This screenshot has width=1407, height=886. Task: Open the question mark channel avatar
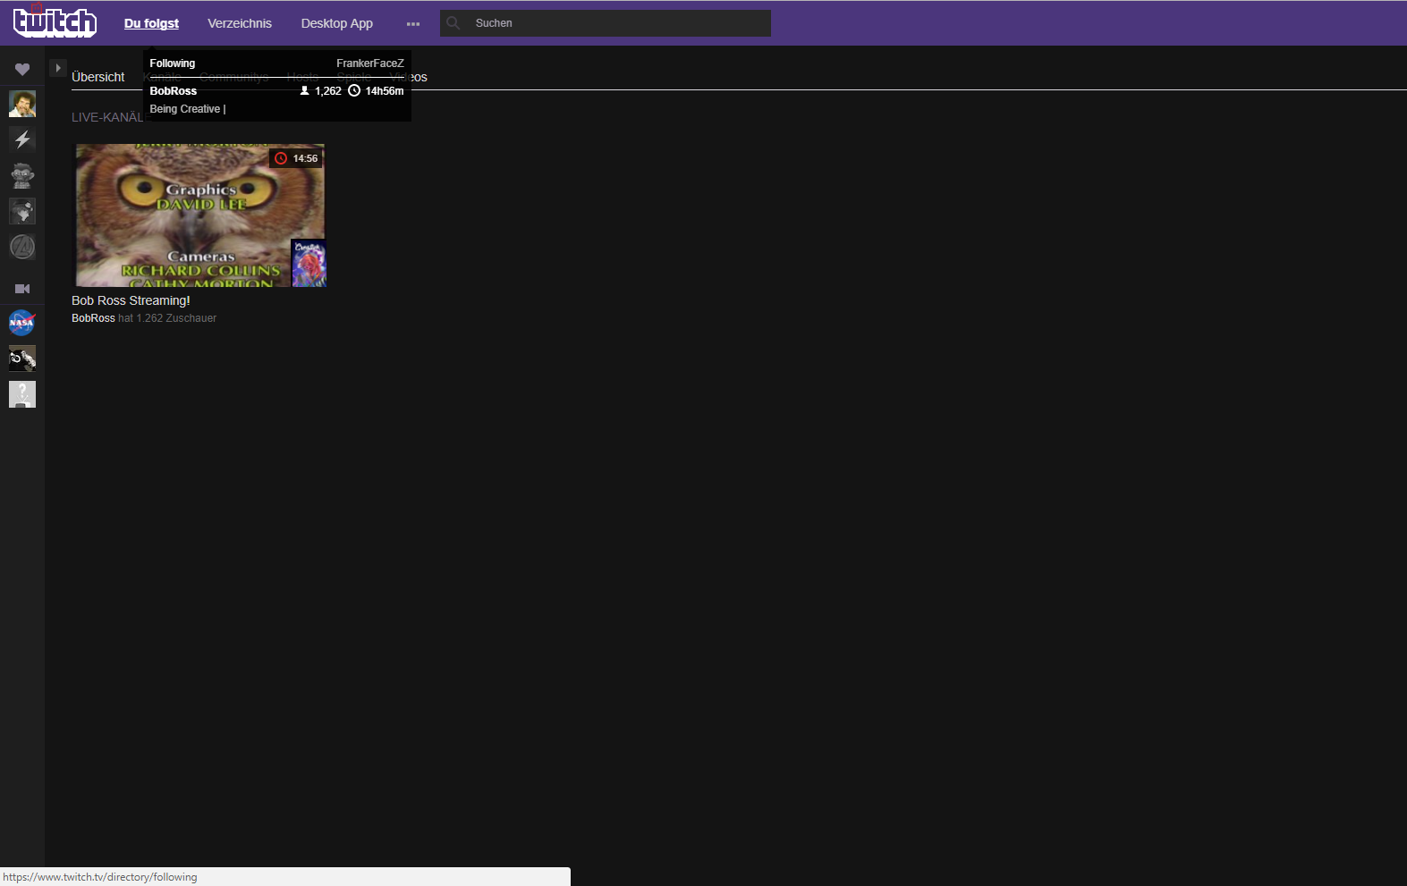[x=22, y=394]
